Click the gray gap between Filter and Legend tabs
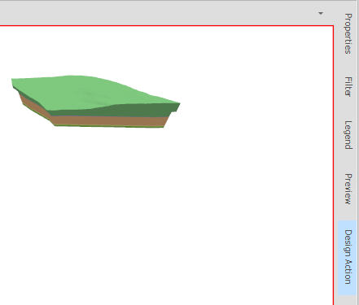Image resolution: width=359 pixels, height=305 pixels. pos(348,109)
